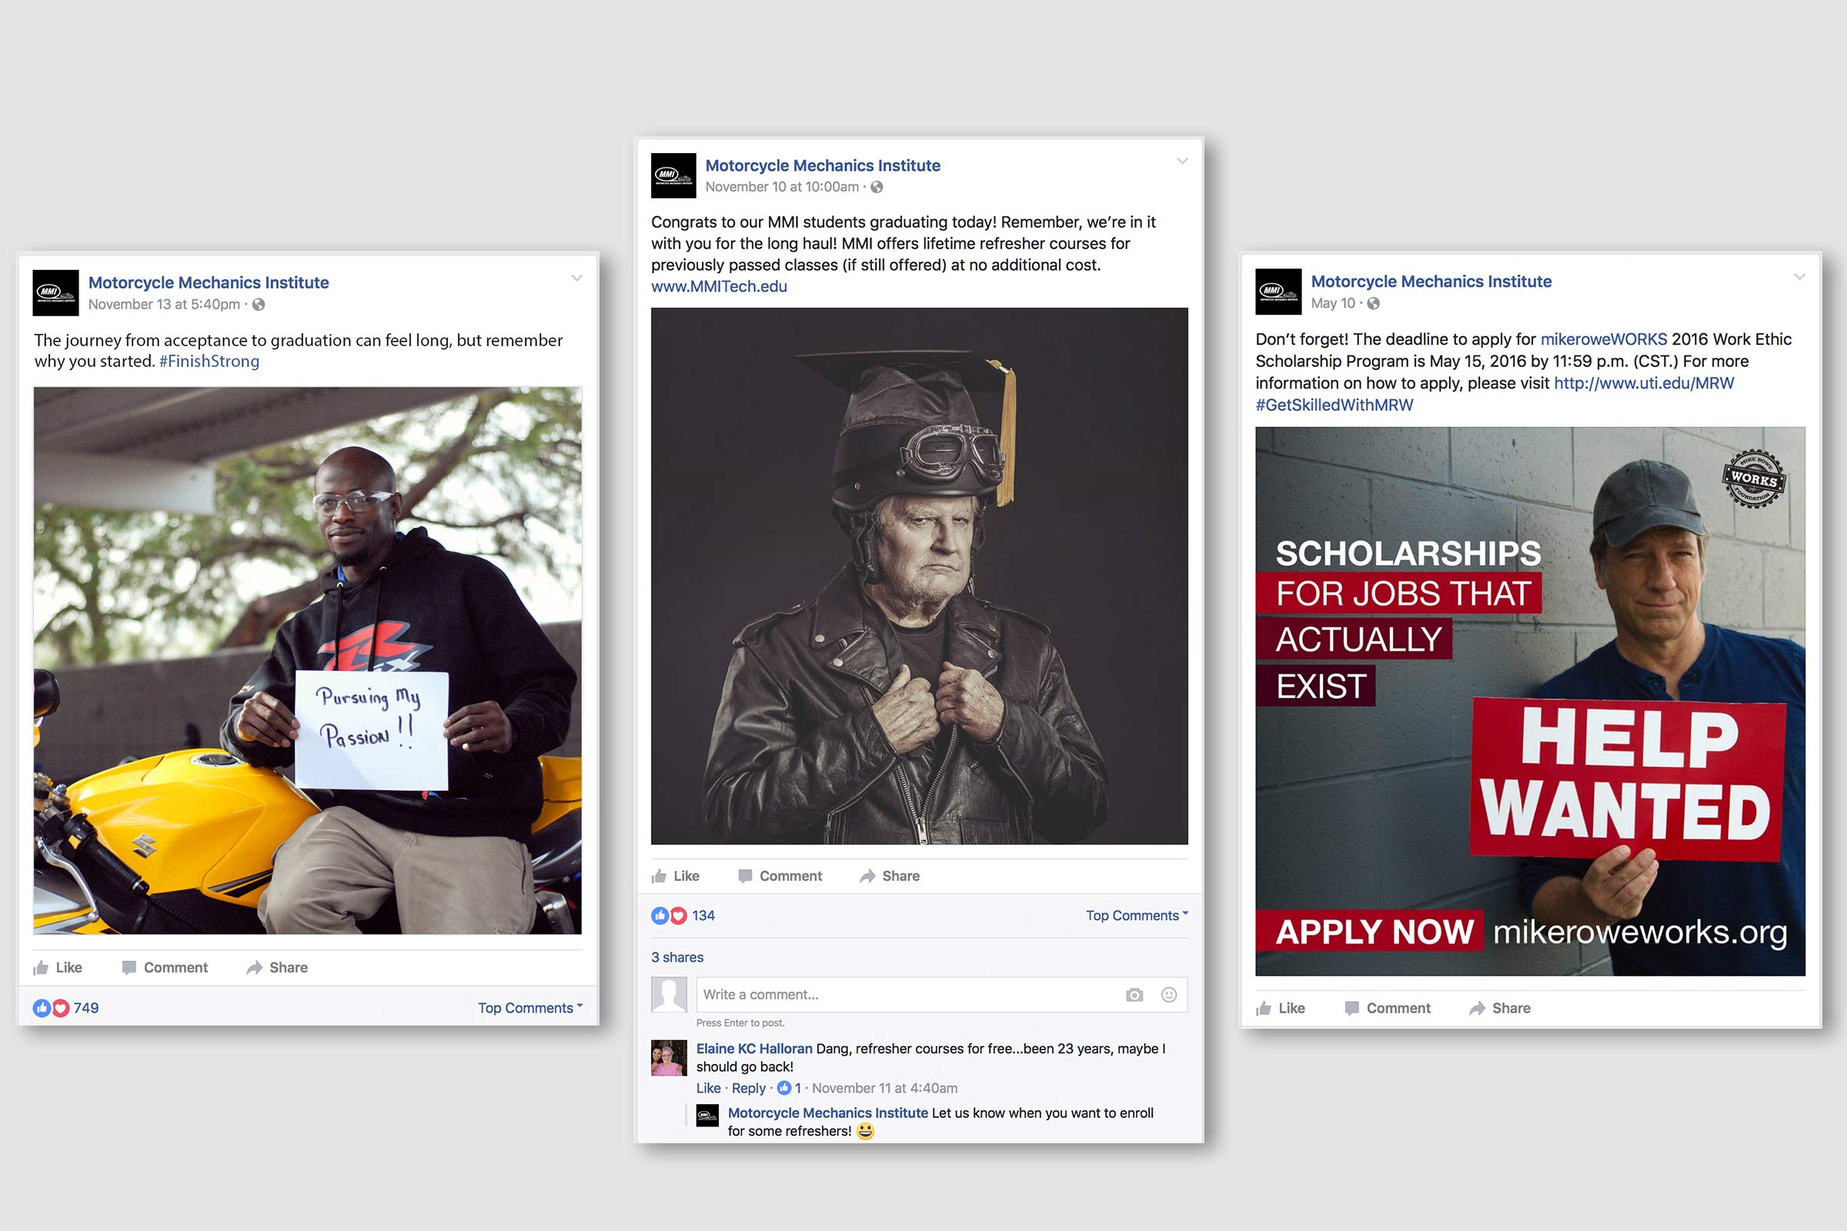Screen dimensions: 1847x1231
Task: Click globe privacy icon on November 13 post
Action: pos(259,305)
